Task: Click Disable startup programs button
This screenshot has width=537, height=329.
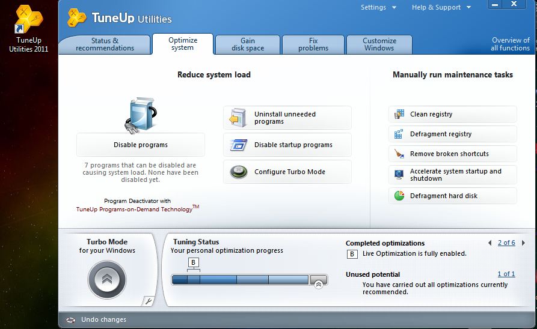Action: [287, 145]
